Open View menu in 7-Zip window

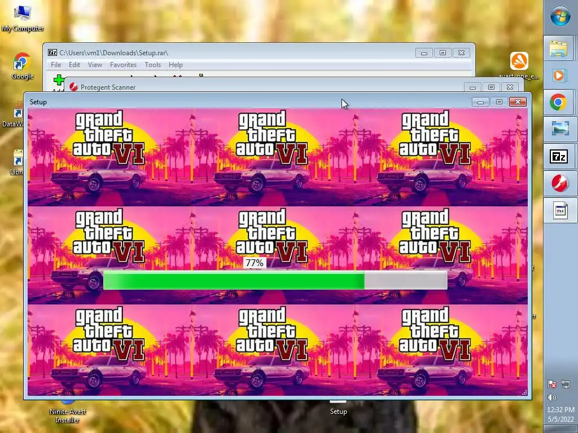coord(95,65)
